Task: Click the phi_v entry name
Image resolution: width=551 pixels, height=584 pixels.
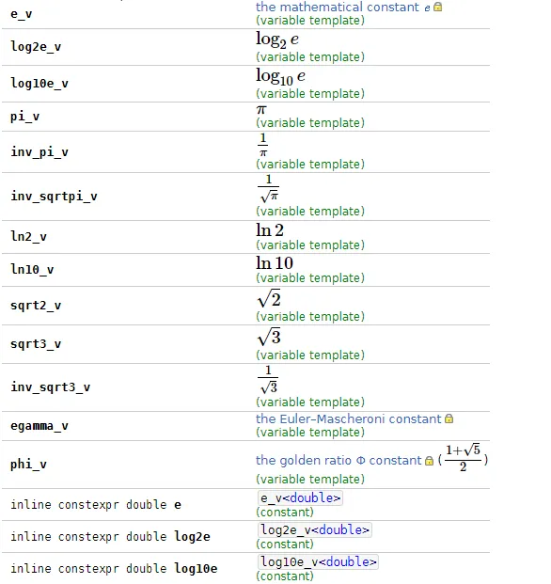Action: click(28, 465)
